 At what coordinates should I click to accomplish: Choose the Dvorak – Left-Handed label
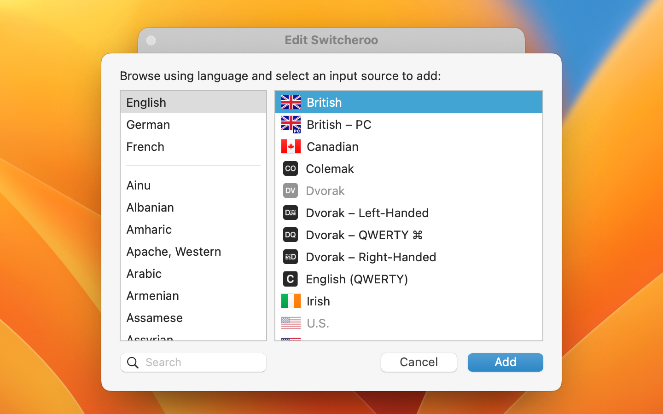click(x=367, y=213)
